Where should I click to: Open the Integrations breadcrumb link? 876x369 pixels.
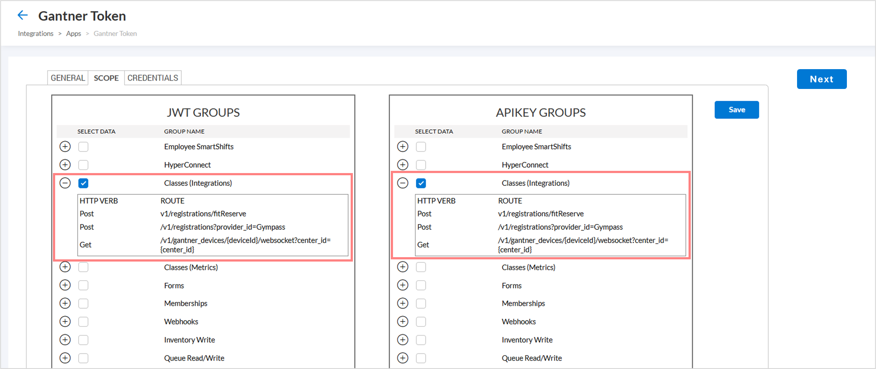tap(36, 33)
